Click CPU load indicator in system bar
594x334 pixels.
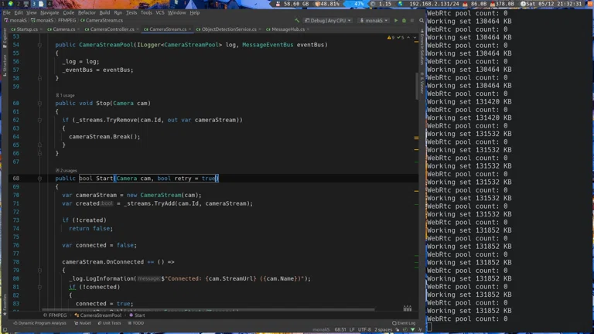click(381, 4)
